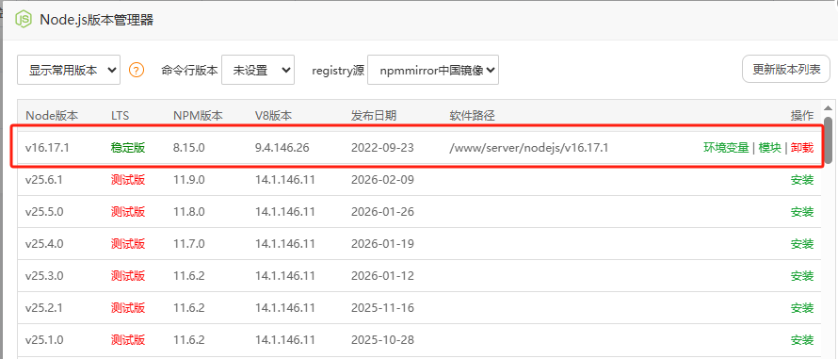Screen dimensions: 838x359
Task: Click release date 2026-01-26
Action: pos(382,212)
